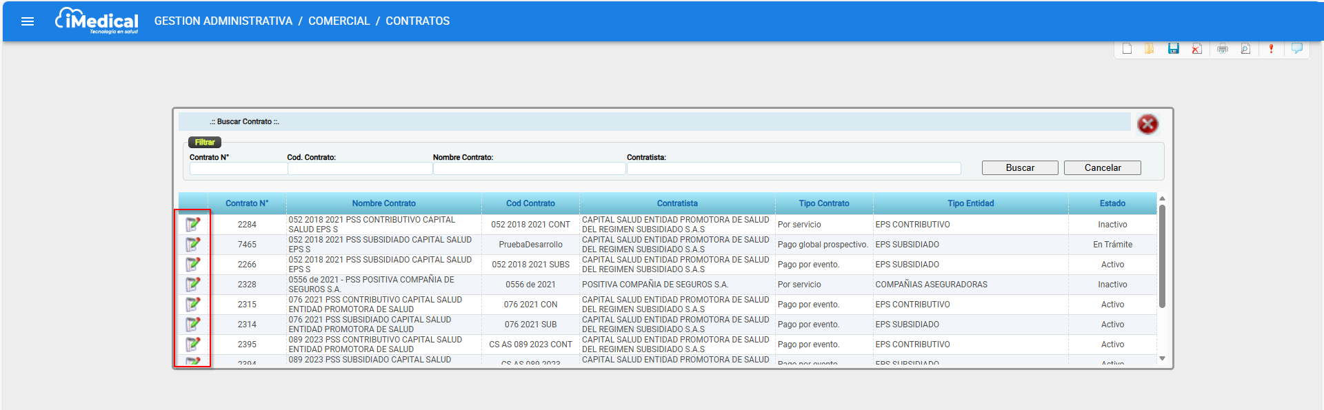The width and height of the screenshot is (1324, 410).
Task: Click contract number cell 2266
Action: tap(247, 265)
